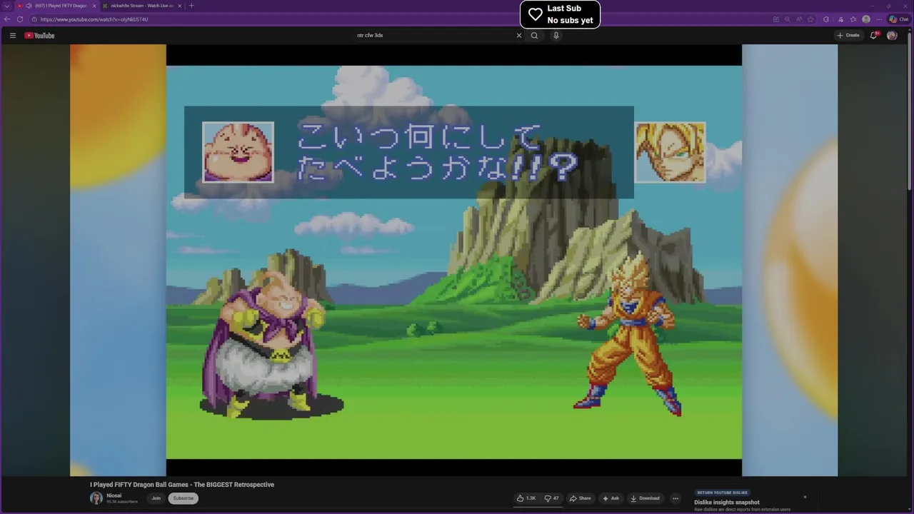Open YouTube notifications bell
This screenshot has height=514, width=914.
(x=873, y=35)
